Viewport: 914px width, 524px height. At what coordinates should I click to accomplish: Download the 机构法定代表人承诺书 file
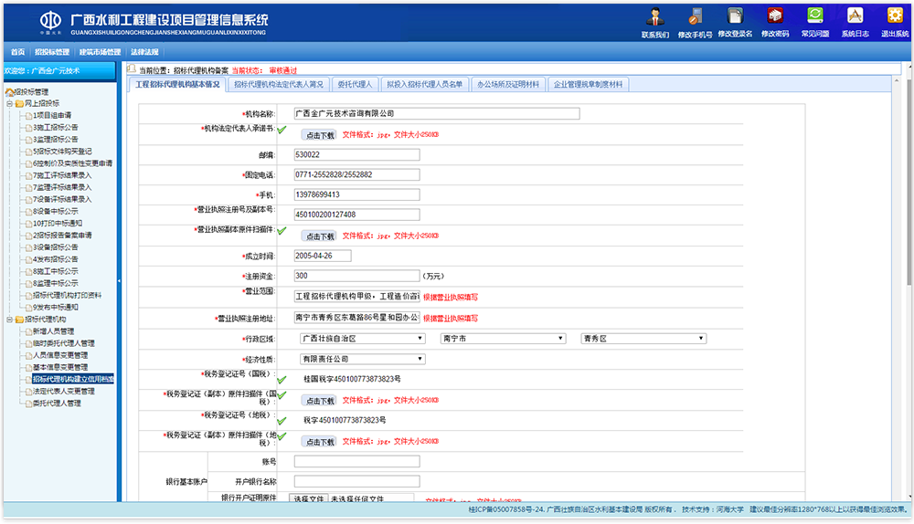tap(319, 135)
